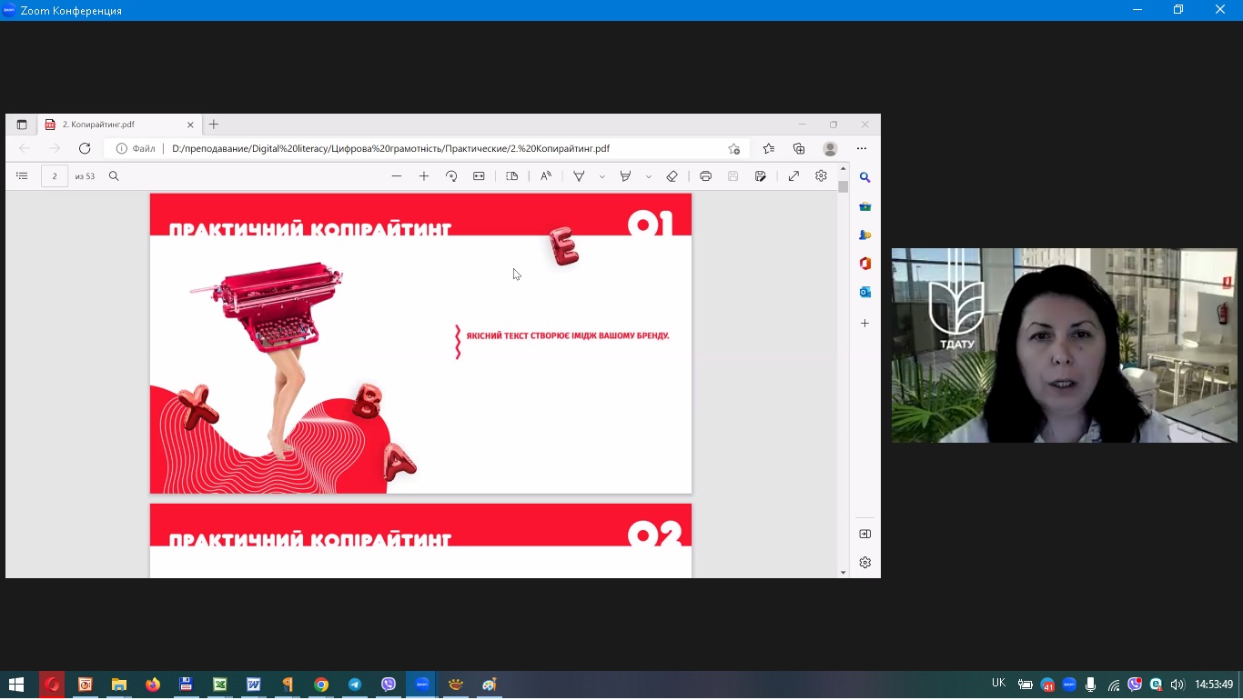
Task: Zoom in the PDF with the plus button
Action: coord(424,176)
